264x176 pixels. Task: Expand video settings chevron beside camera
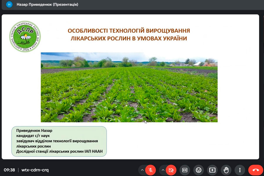pyautogui.click(x=163, y=170)
